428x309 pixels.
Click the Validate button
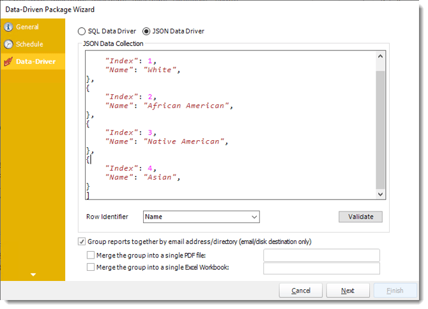tap(360, 217)
